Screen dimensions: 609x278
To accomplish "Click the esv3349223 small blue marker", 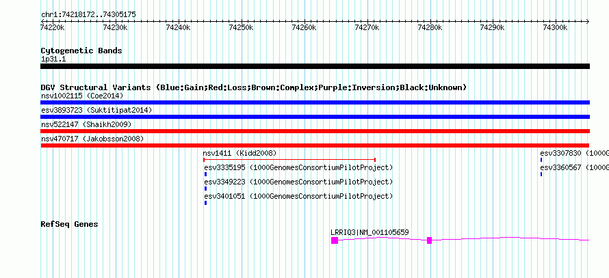I will 205,189.
